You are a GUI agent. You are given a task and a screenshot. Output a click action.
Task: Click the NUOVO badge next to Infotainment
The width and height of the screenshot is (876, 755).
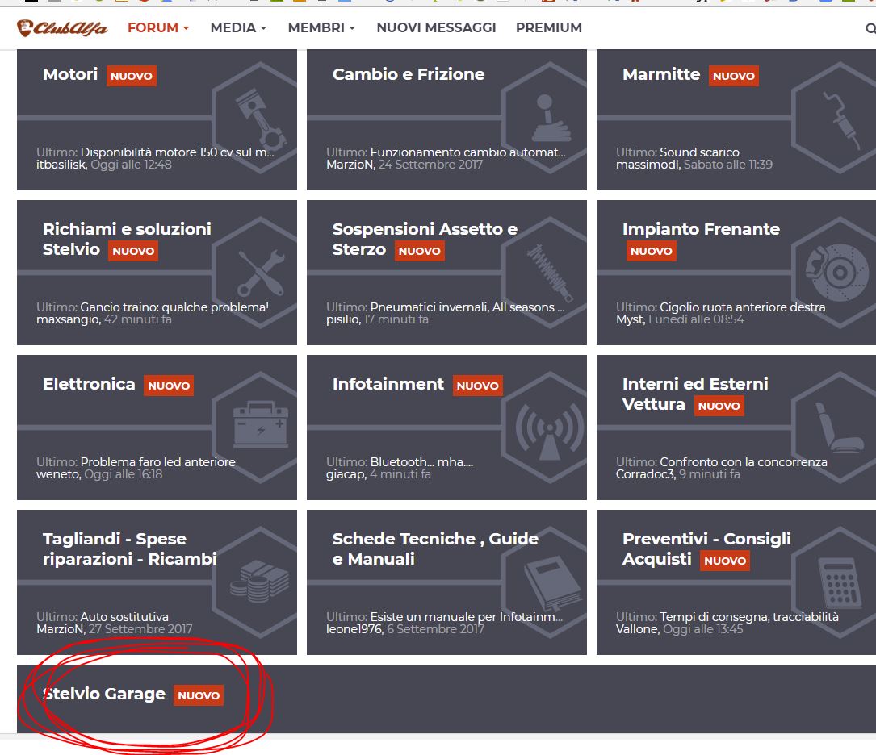(478, 386)
